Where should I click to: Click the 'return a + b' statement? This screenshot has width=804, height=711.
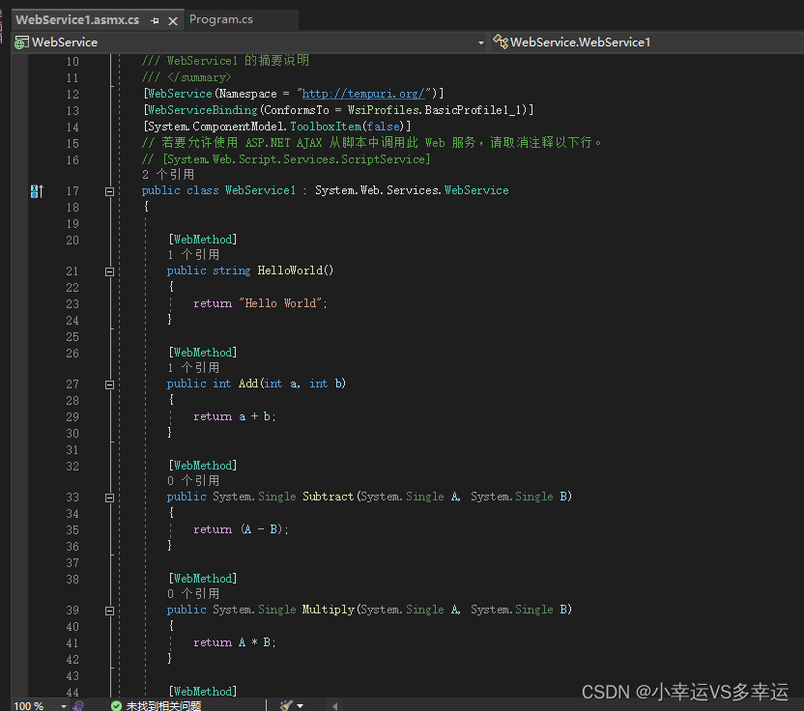tap(234, 416)
